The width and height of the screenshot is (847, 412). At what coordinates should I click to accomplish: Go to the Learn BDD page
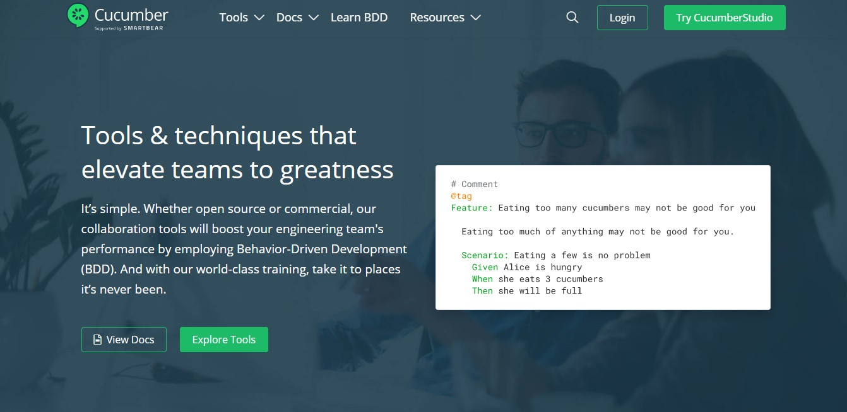[359, 18]
